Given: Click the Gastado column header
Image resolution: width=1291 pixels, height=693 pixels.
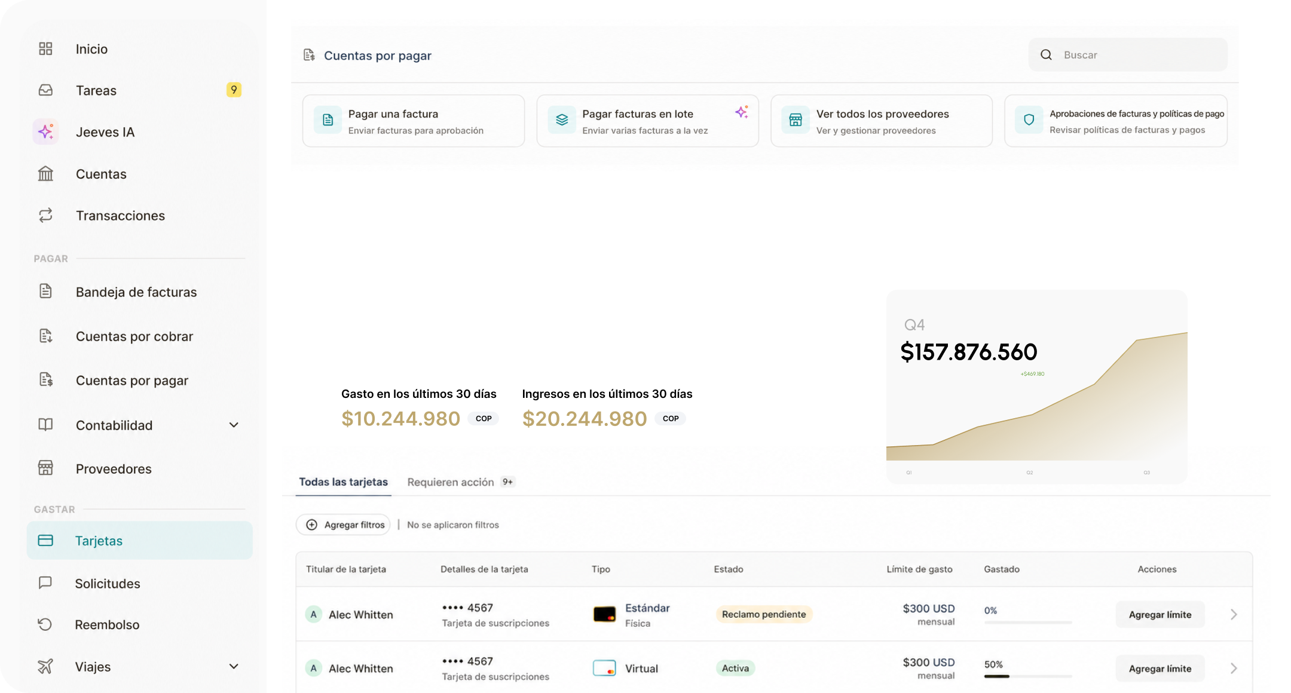Looking at the screenshot, I should 1002,569.
